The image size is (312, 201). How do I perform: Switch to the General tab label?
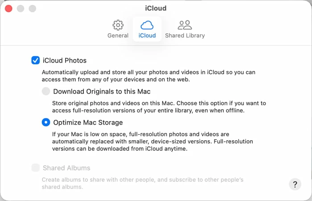click(x=118, y=35)
